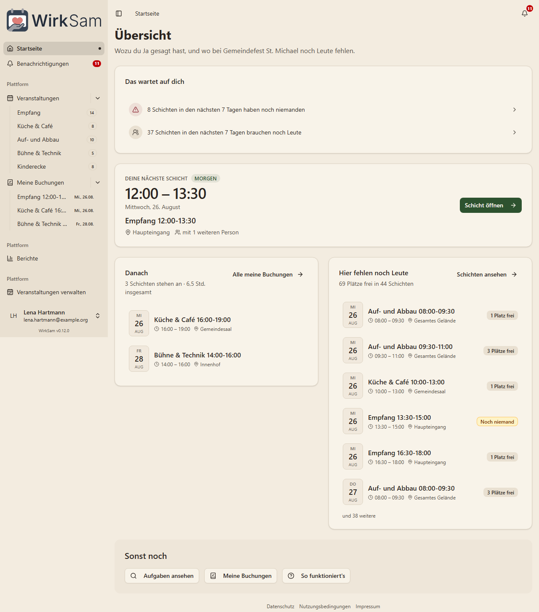Collapse the Meine Buchungen section chevron
Viewport: 539px width, 612px height.
98,183
